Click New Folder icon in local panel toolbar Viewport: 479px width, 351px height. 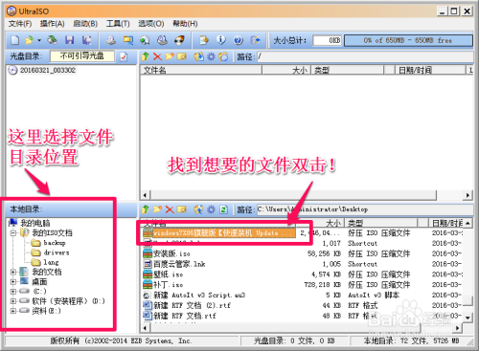pos(157,209)
